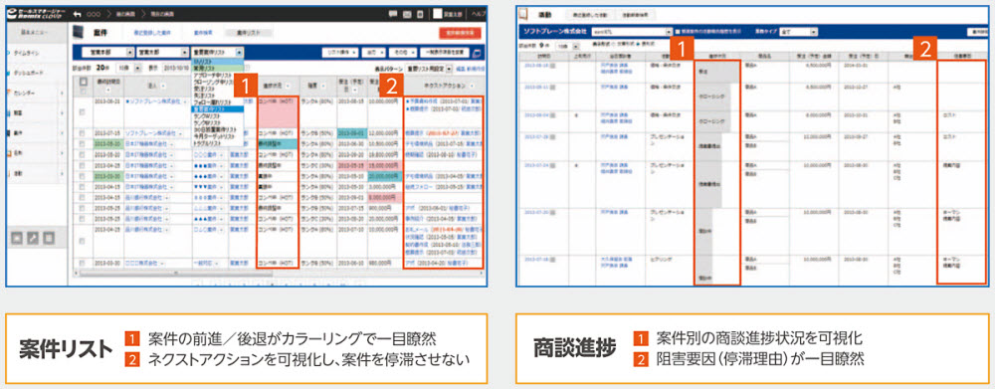Image resolution: width=995 pixels, height=389 pixels.
Task: Click the third square icon below the sidebar
Action: [x=49, y=238]
